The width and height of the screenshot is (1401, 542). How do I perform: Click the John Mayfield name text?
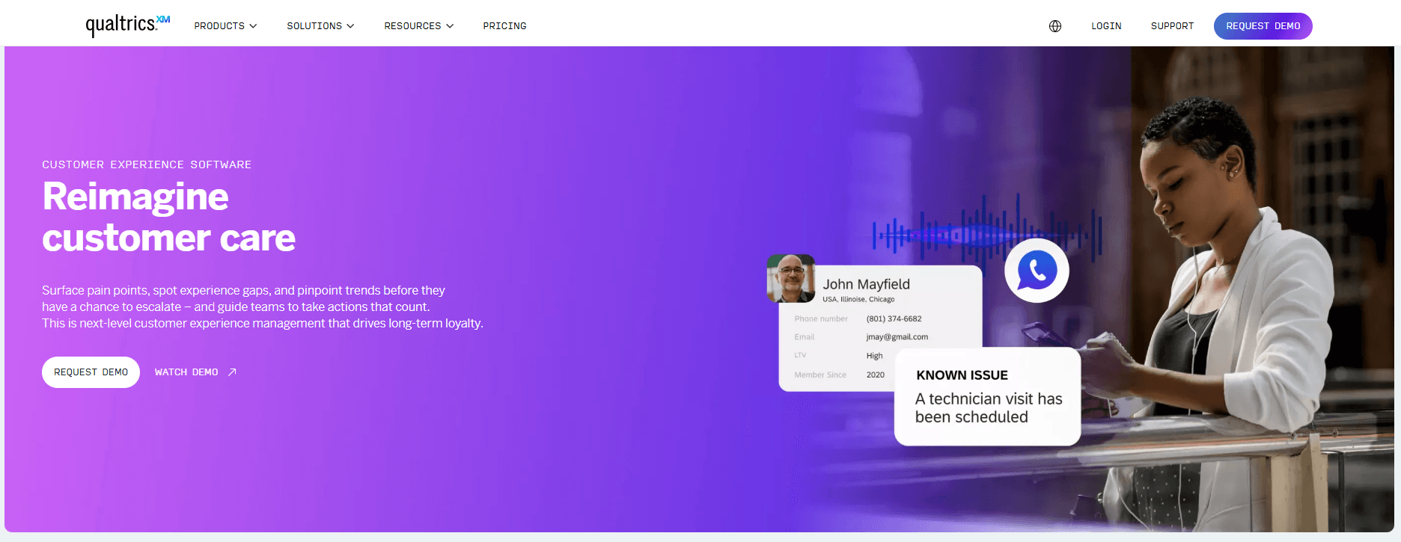coord(866,284)
